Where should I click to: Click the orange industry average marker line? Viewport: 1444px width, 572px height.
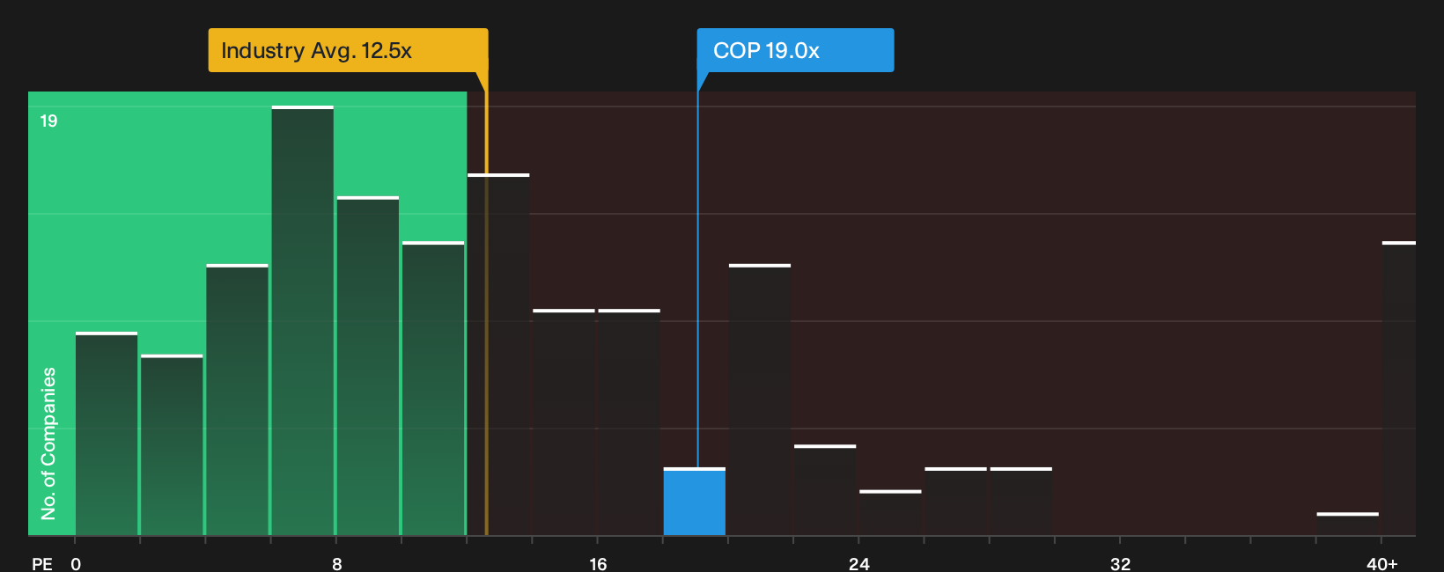click(486, 304)
